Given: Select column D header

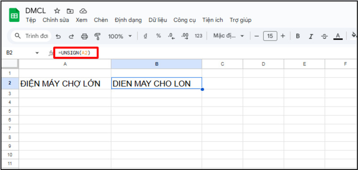Looking at the screenshot, I should click(x=263, y=64).
